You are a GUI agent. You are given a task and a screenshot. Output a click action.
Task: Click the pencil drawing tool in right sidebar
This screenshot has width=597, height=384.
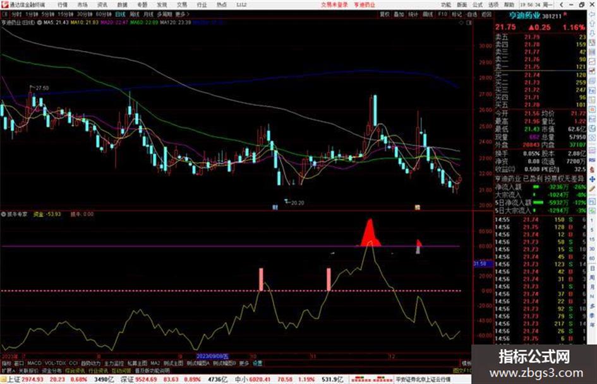click(x=592, y=189)
